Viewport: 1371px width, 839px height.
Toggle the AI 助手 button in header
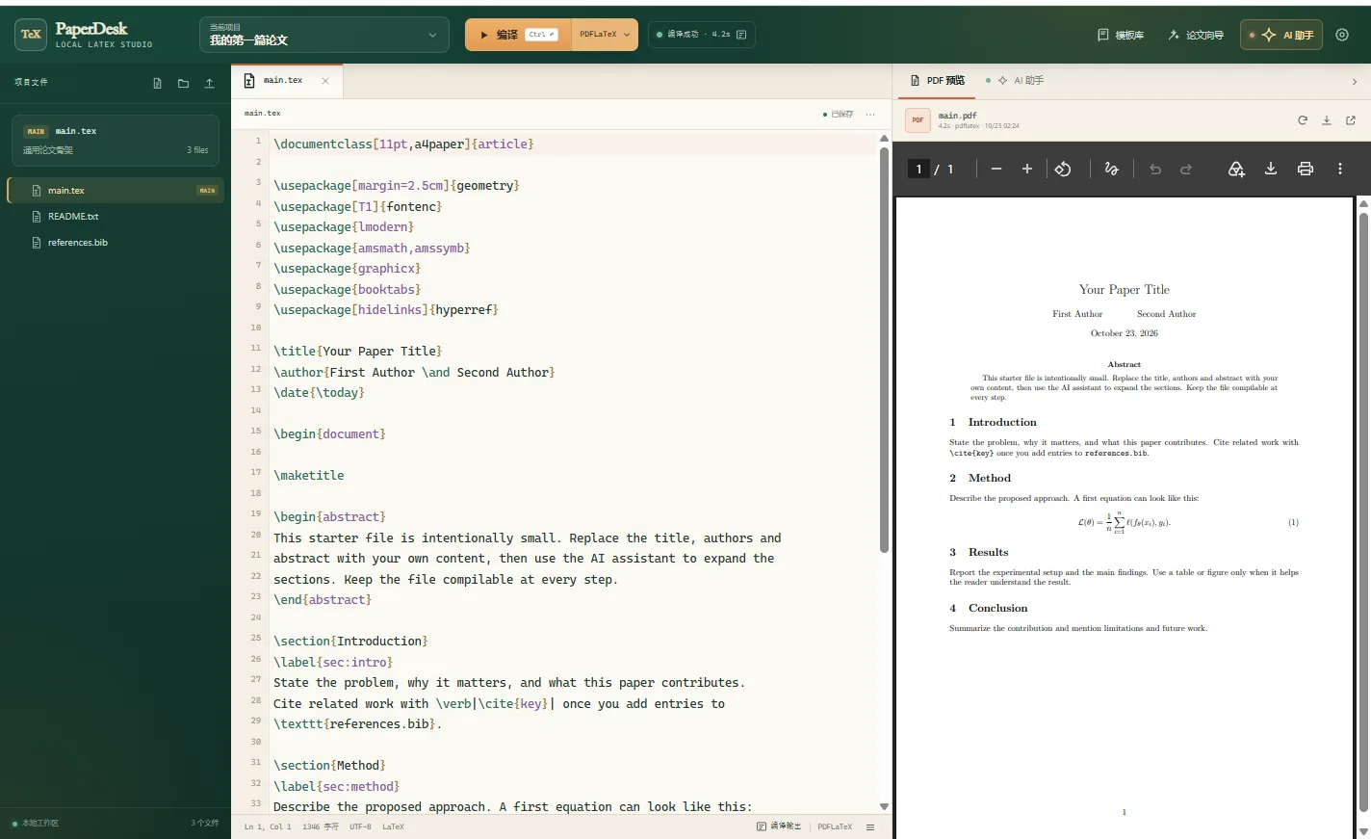(x=1281, y=35)
